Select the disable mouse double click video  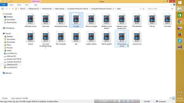tap(122, 21)
